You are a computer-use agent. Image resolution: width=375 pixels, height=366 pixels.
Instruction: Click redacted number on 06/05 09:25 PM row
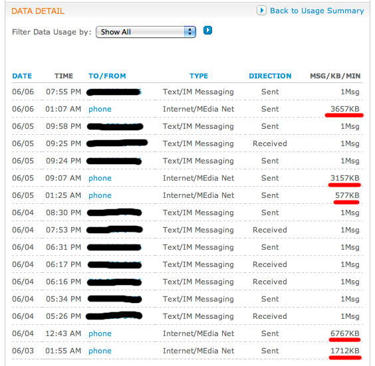click(117, 143)
